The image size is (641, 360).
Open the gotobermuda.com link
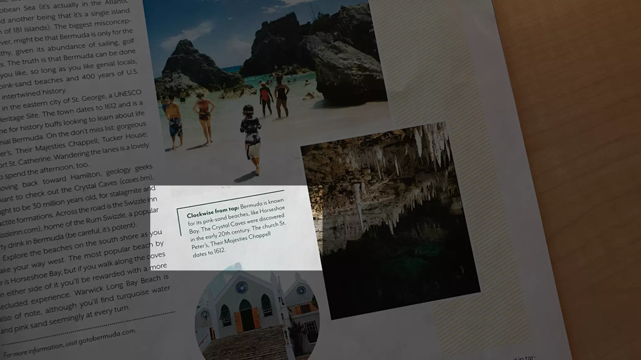point(107,337)
